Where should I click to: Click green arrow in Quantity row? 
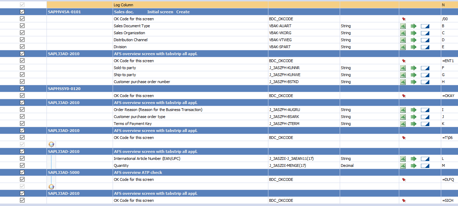[x=414, y=165]
